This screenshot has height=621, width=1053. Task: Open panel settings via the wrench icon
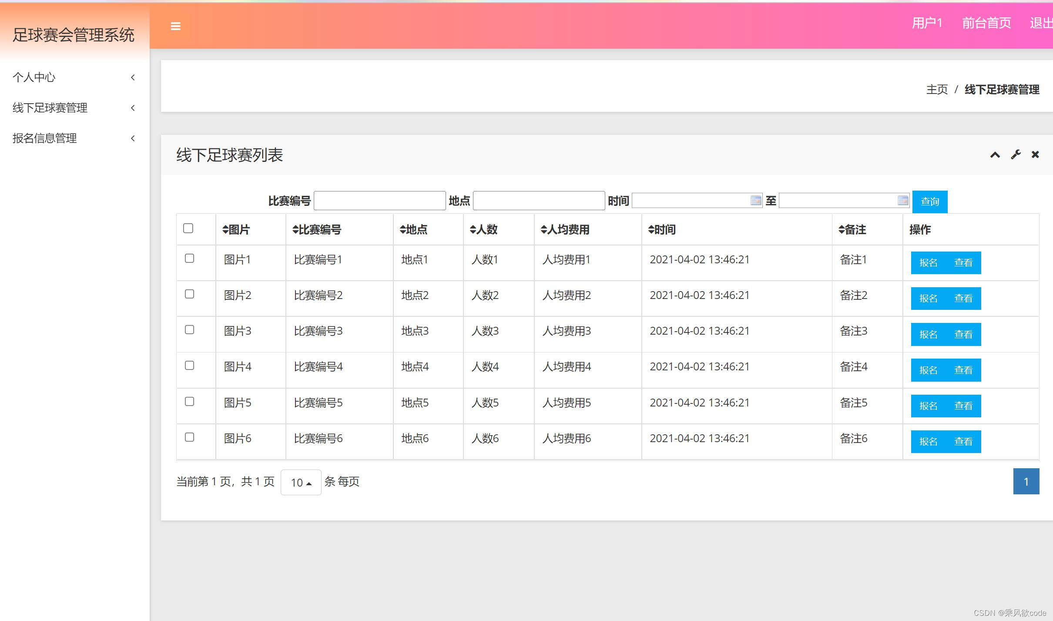point(1016,155)
